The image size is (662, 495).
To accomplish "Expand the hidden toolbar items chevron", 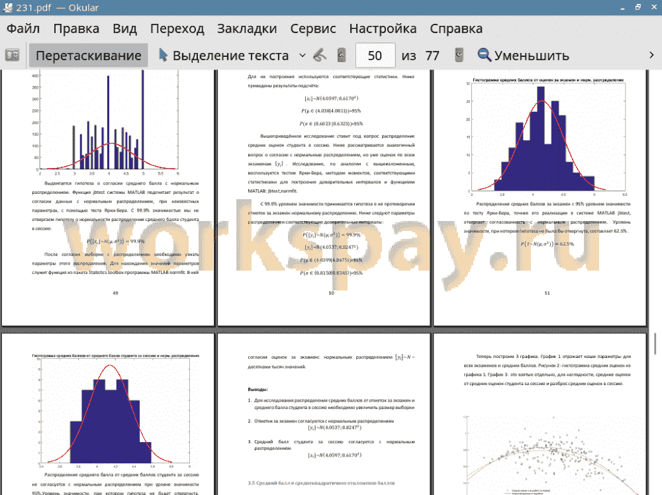I will tap(651, 56).
